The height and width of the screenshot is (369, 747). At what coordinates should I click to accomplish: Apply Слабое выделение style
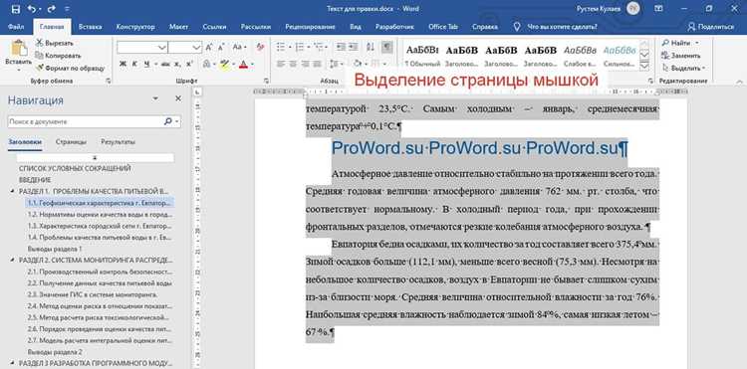580,55
